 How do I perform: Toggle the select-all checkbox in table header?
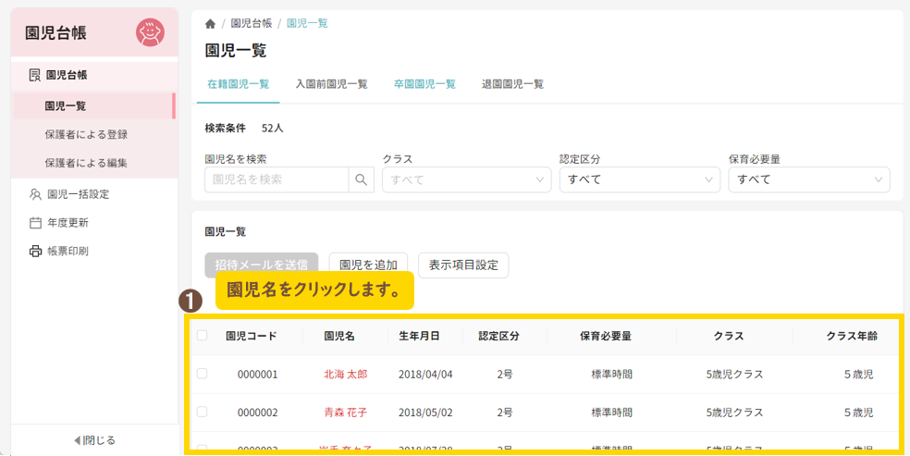coord(203,336)
